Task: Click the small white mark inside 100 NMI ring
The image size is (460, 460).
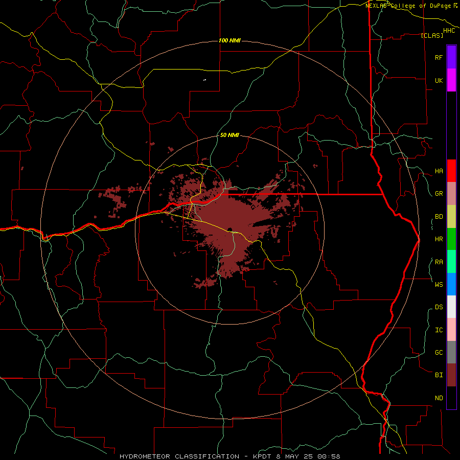Action: click(204, 80)
